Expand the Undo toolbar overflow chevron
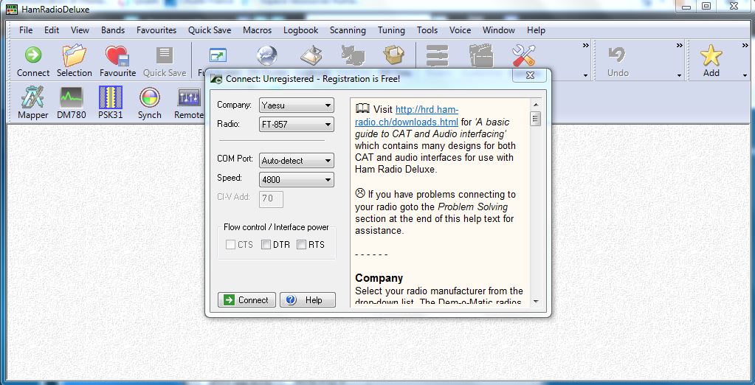Viewport: 755px width, 385px height. click(x=680, y=46)
